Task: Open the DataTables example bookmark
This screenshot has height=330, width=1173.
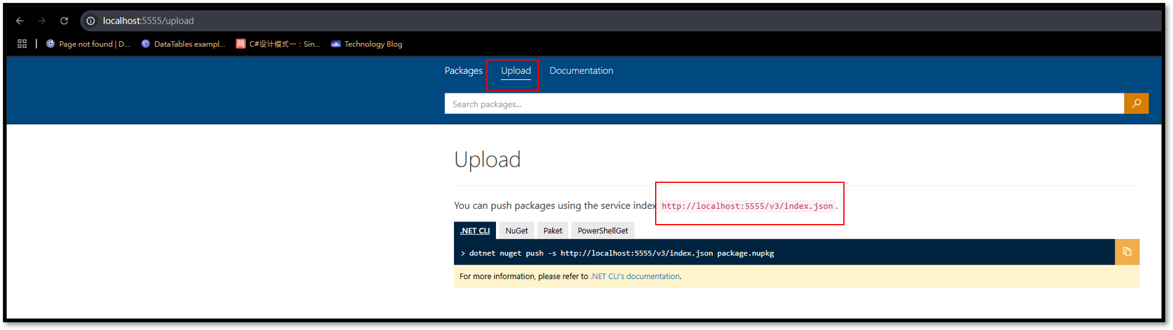Action: click(x=183, y=44)
